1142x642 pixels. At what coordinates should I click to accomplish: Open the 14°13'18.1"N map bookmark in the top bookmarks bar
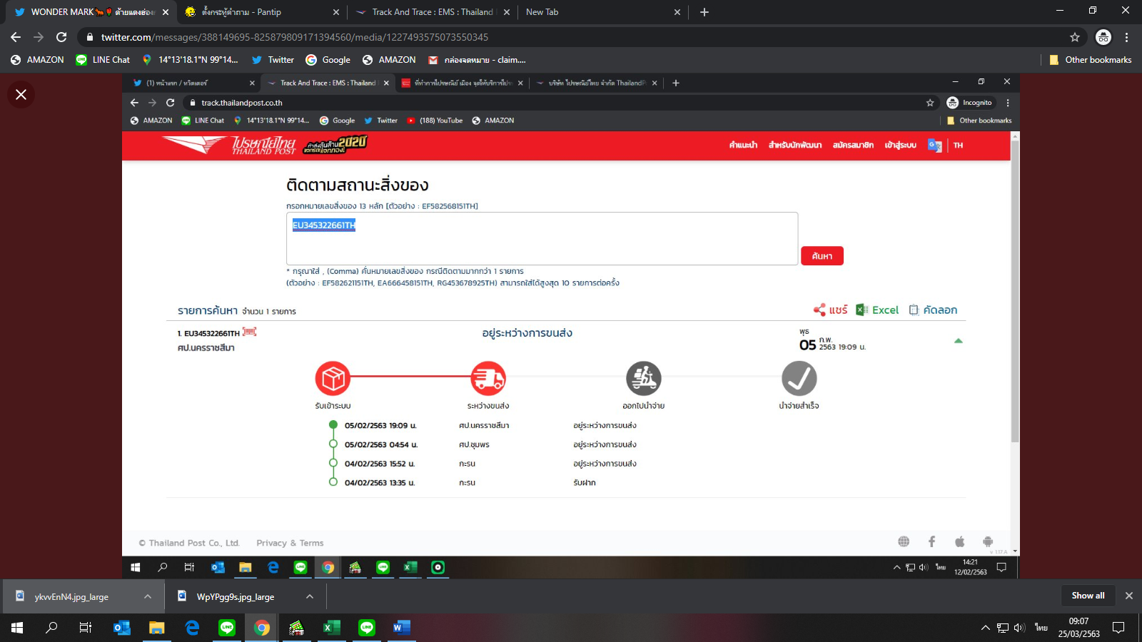point(190,60)
